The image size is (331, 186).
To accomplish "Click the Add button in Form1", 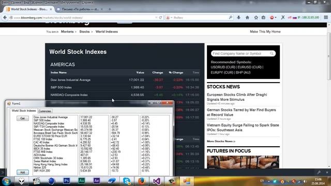I will pos(23,172).
